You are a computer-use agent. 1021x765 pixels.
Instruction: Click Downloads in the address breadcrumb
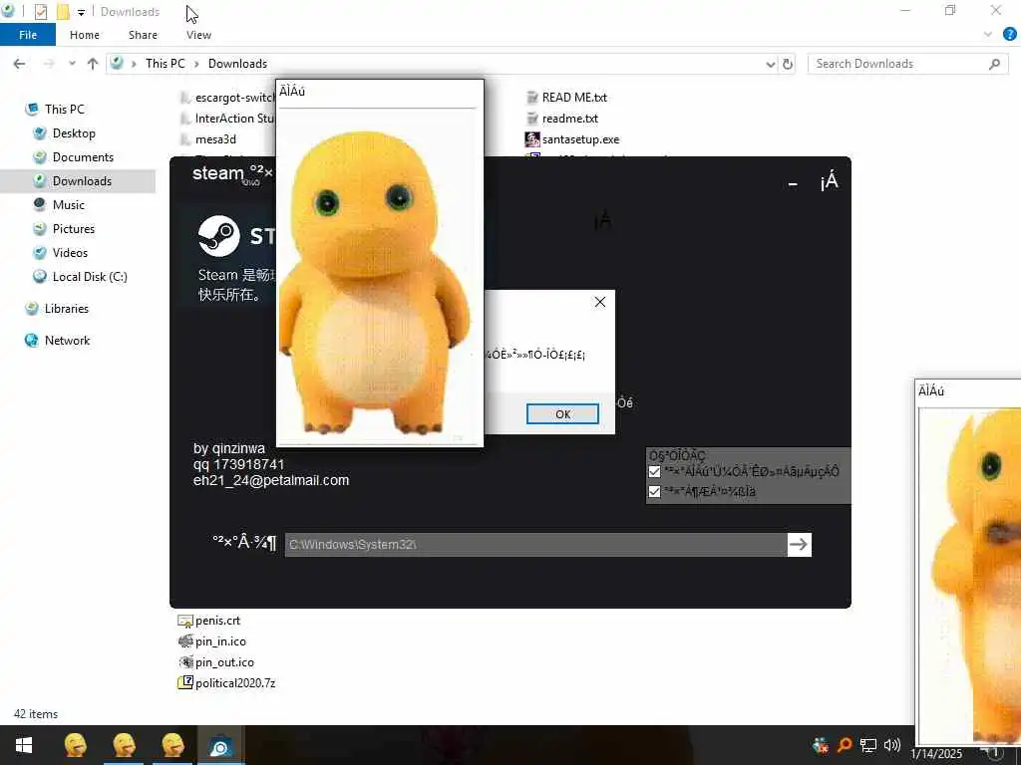click(x=237, y=64)
